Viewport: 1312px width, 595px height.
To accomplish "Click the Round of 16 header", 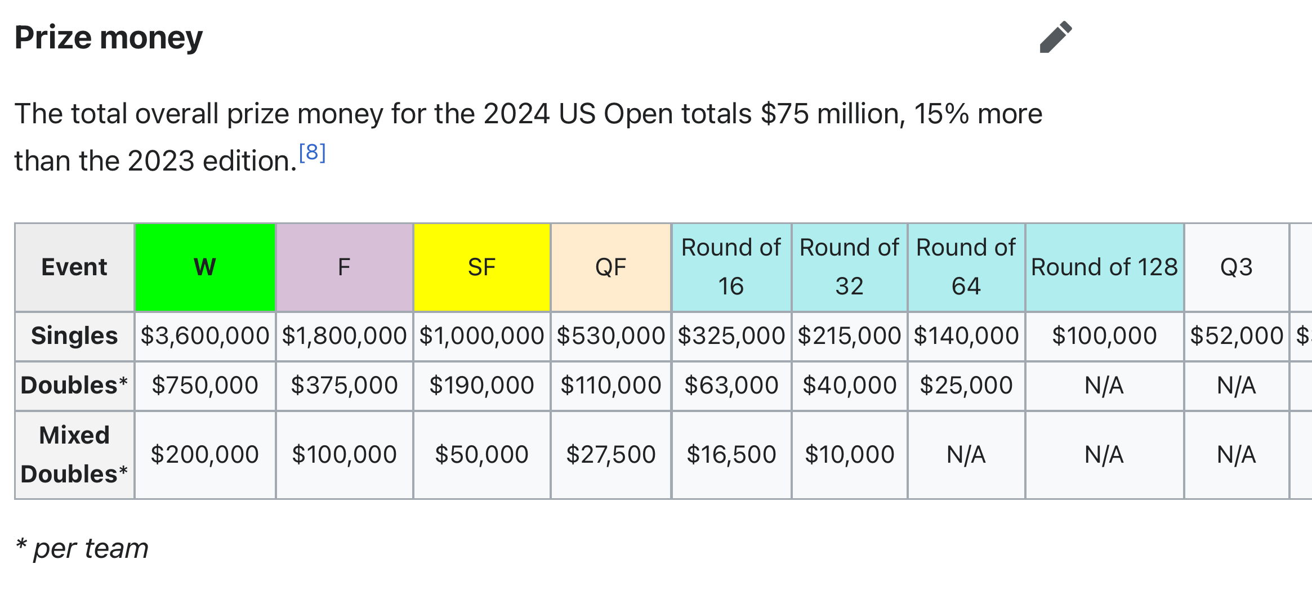I will pos(731,267).
